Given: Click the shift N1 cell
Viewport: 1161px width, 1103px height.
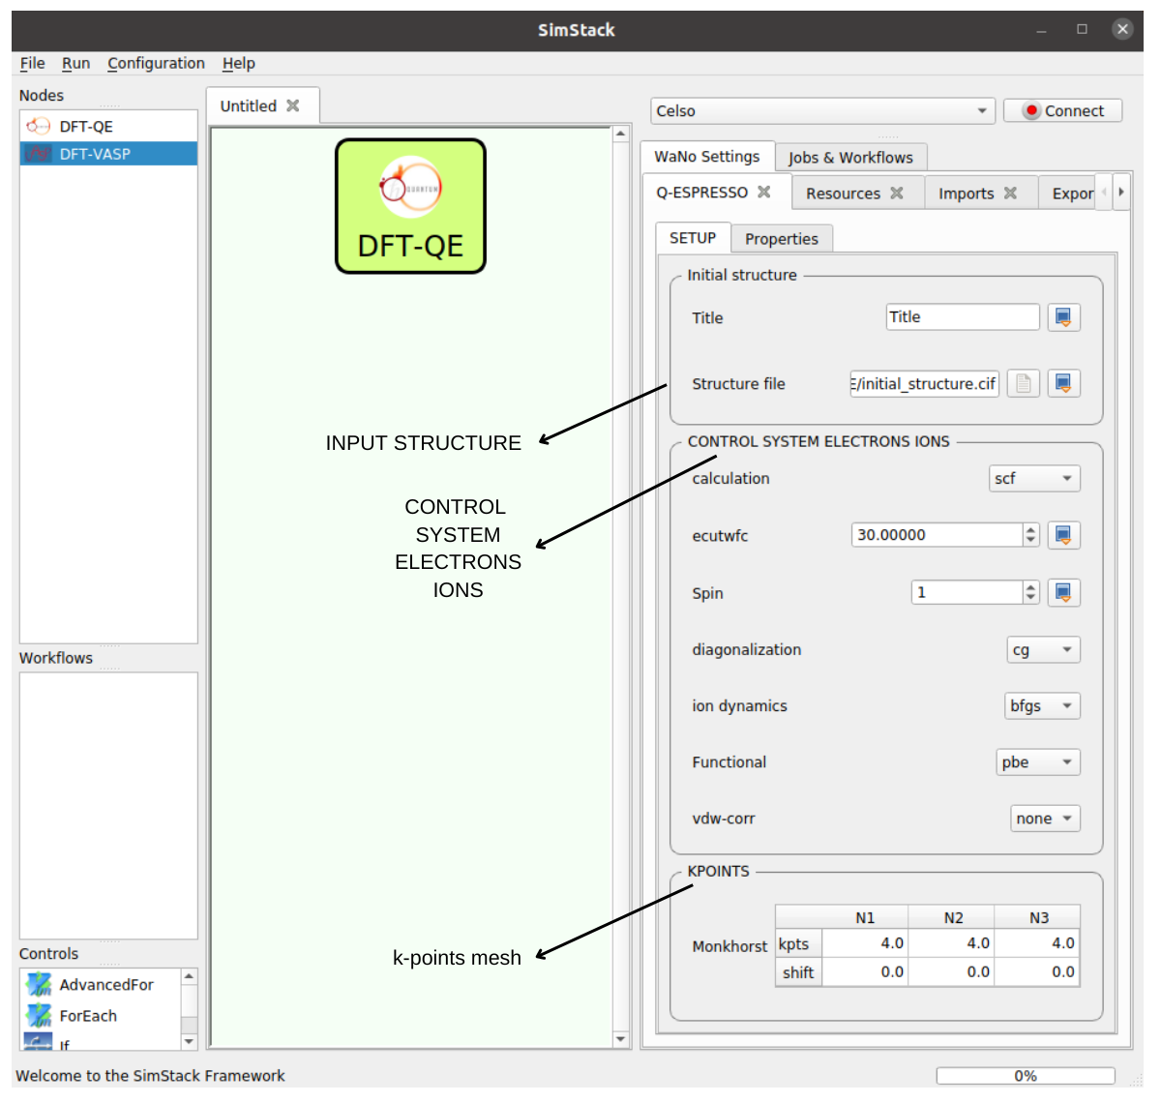Looking at the screenshot, I should tap(865, 971).
